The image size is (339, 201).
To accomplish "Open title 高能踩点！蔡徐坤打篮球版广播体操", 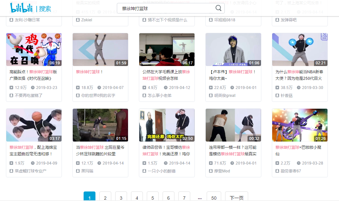I will point(33,75).
